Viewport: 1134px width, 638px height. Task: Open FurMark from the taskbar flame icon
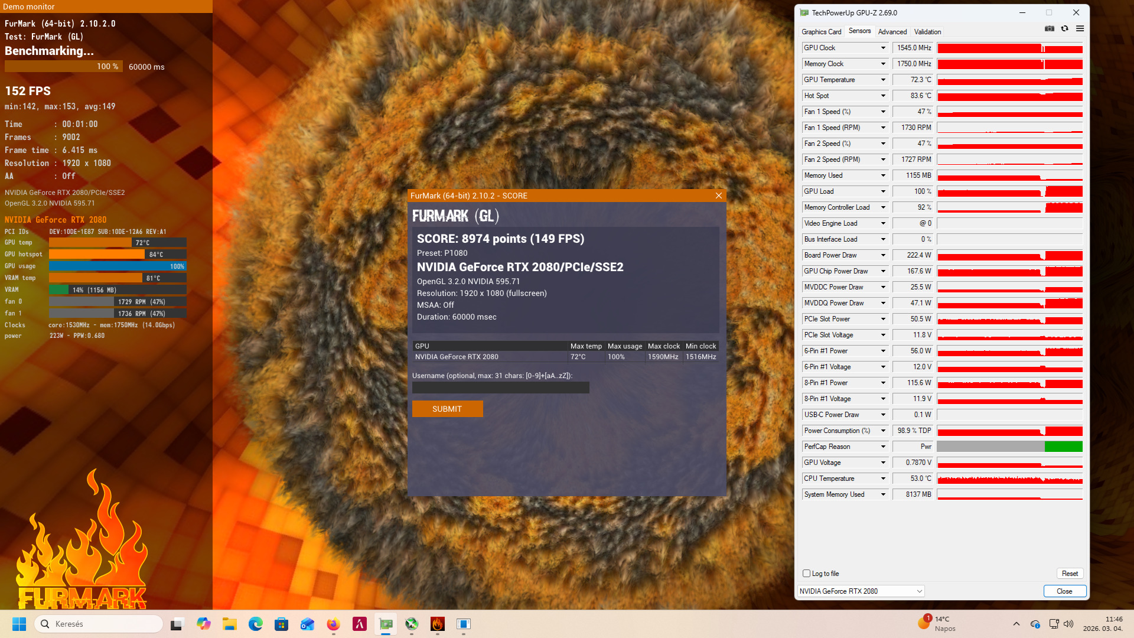click(438, 624)
